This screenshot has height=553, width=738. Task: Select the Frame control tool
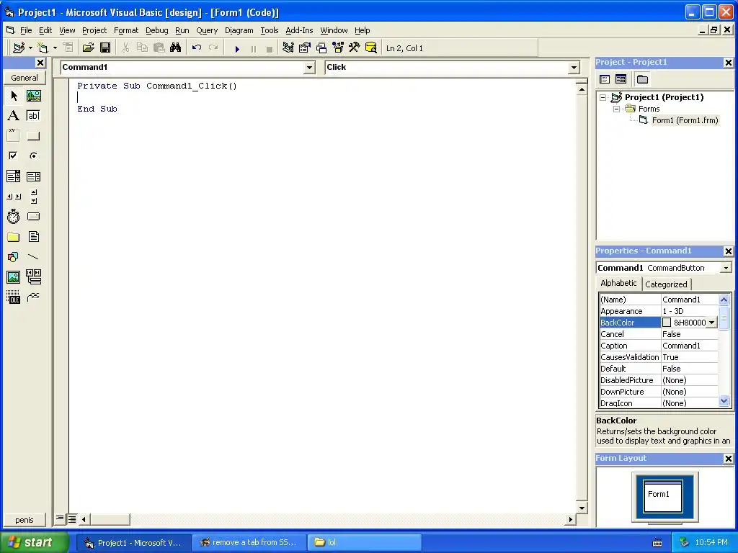(14, 135)
